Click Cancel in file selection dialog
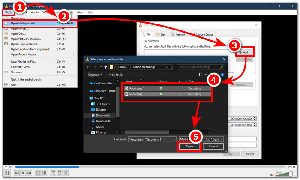 click(x=213, y=146)
